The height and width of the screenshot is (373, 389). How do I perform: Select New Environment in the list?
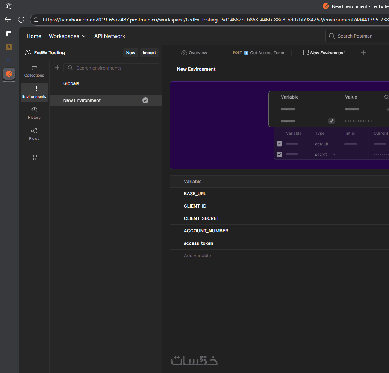pyautogui.click(x=106, y=100)
